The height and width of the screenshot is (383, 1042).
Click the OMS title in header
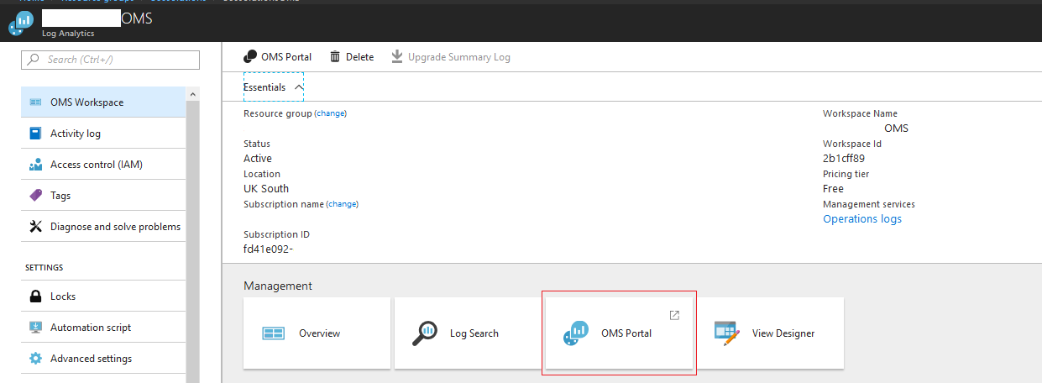tap(137, 18)
